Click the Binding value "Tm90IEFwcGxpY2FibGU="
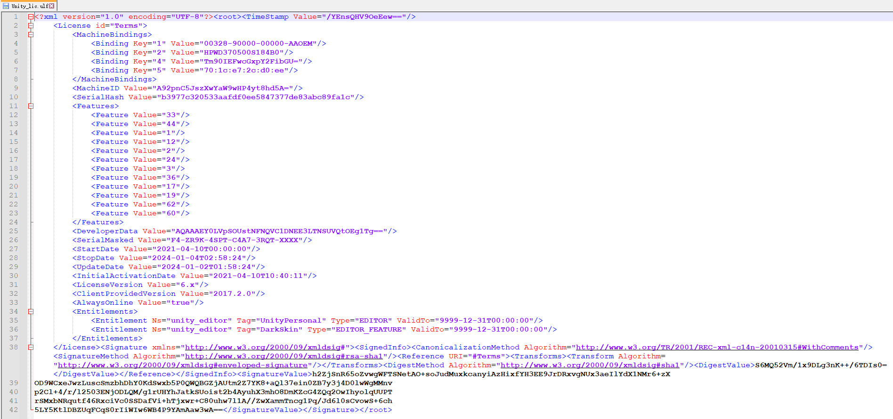The width and height of the screenshot is (893, 419). click(251, 61)
